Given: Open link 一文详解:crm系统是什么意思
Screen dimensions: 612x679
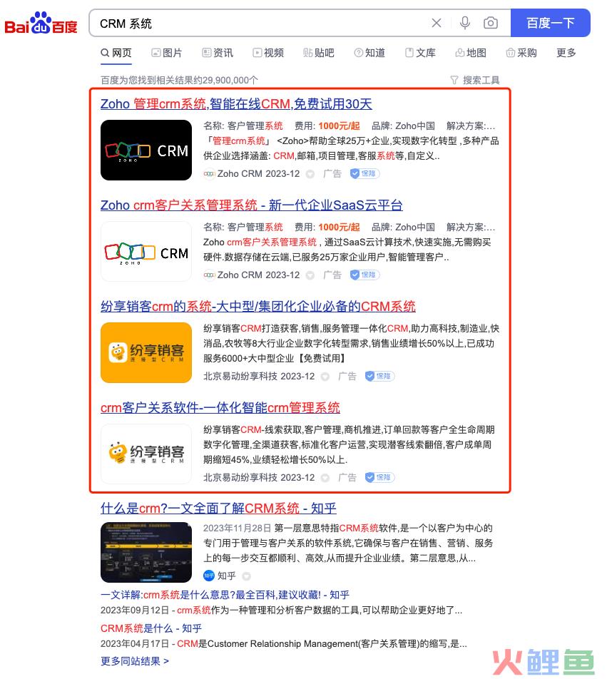Looking at the screenshot, I should (225, 595).
